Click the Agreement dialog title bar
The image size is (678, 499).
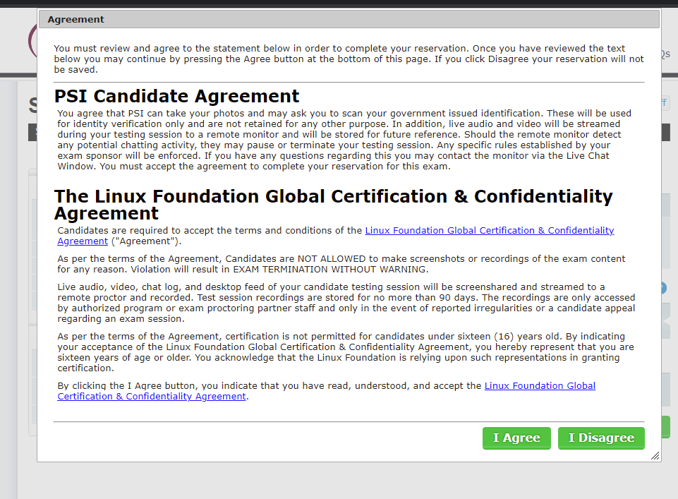click(349, 20)
